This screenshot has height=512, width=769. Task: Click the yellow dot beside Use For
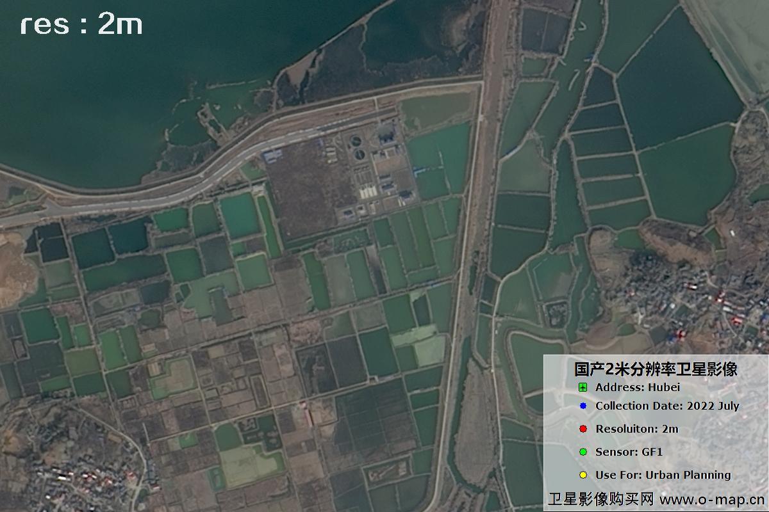583,475
